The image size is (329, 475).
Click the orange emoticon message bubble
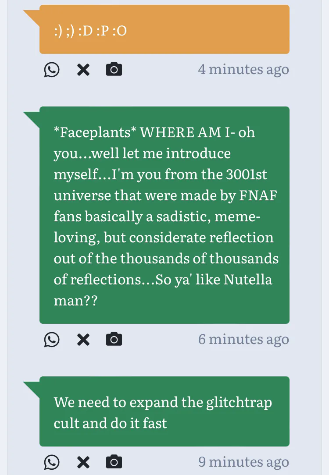164,29
